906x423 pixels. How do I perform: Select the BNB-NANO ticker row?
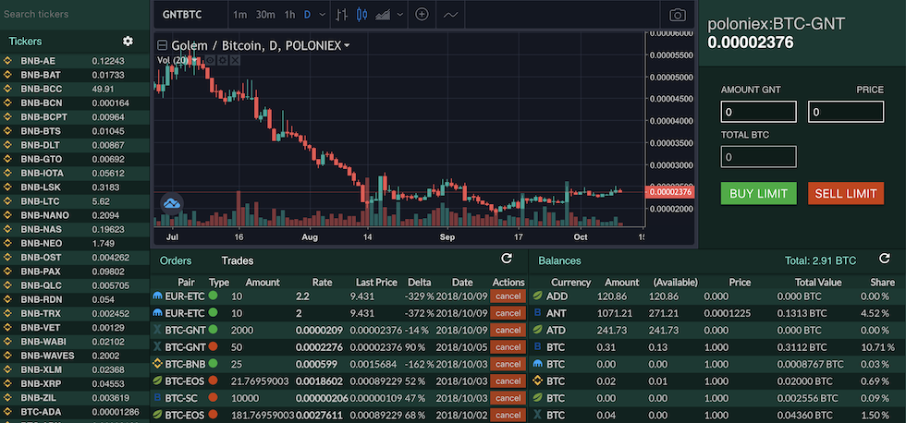click(x=75, y=215)
